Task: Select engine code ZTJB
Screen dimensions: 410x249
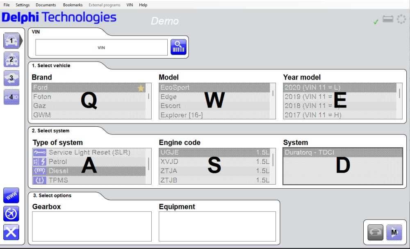Action: (x=214, y=180)
